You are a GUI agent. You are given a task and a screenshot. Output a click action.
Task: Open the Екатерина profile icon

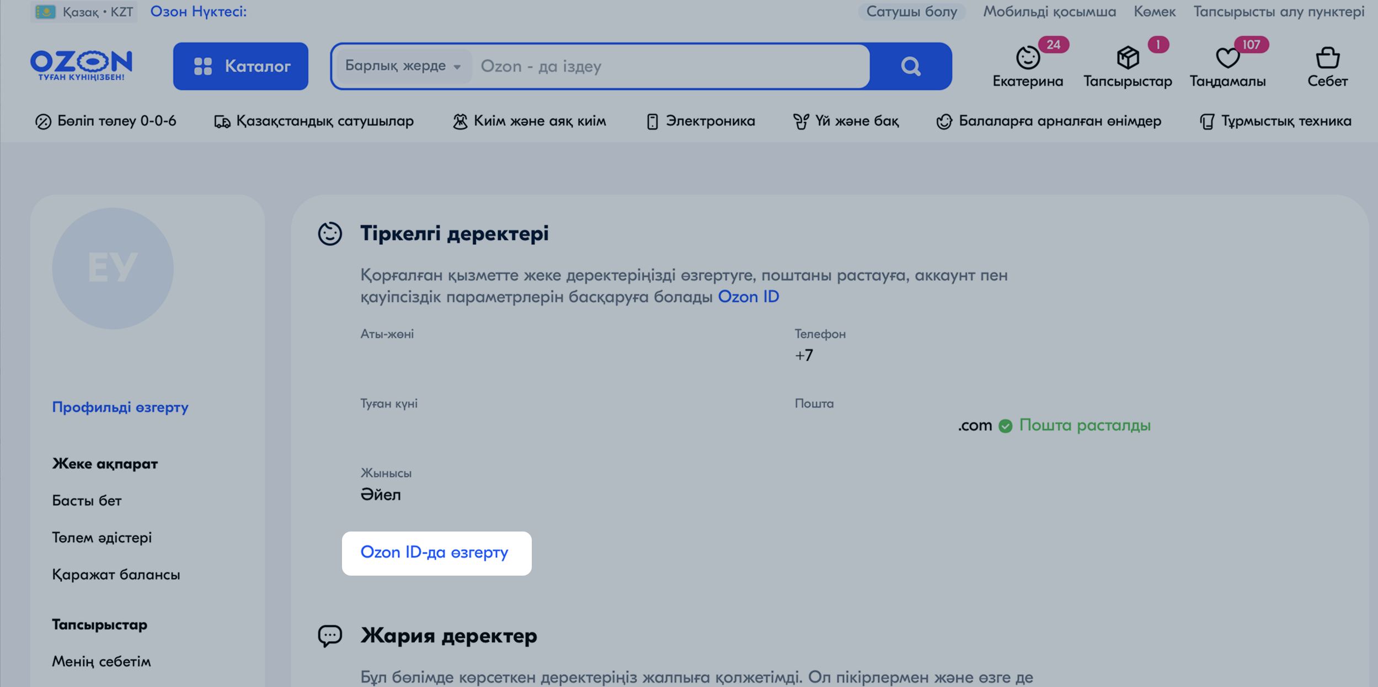(x=1028, y=57)
